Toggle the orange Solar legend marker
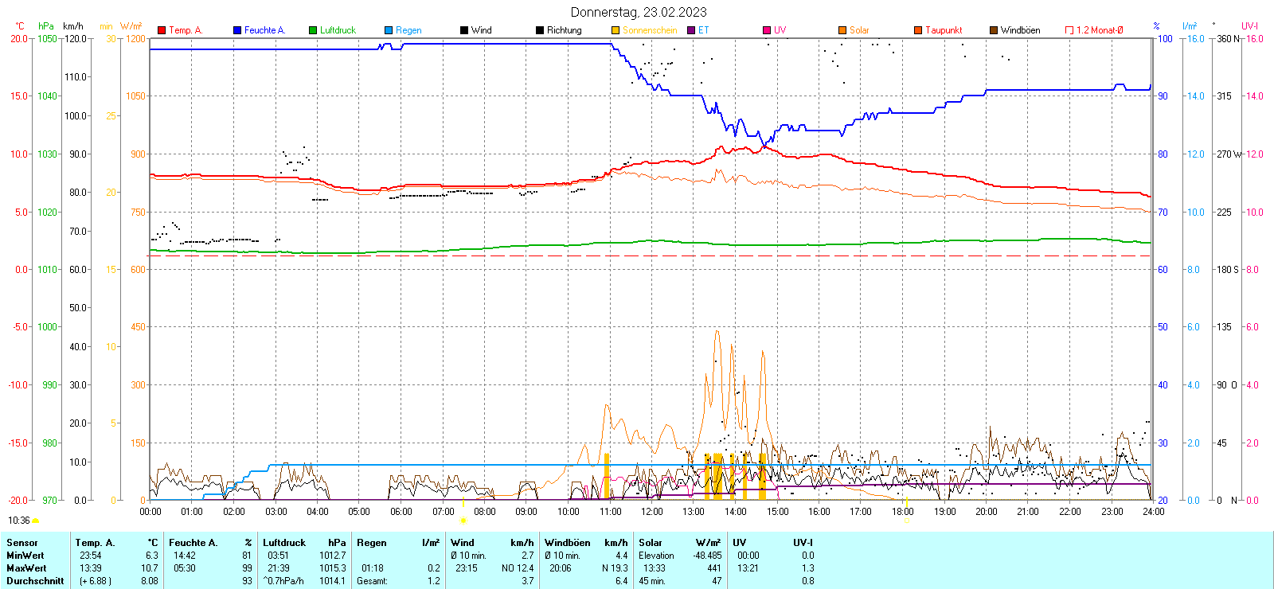Screen dimensions: 1274x589 [x=842, y=30]
